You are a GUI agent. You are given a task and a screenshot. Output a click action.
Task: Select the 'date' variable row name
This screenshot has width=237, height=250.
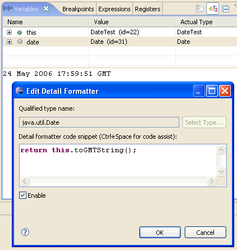coord(33,42)
